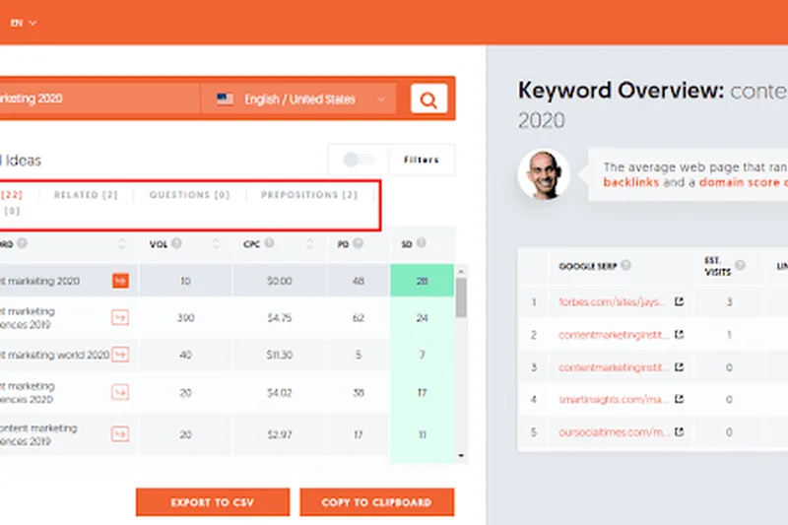Open the EN language dropdown
The image size is (788, 525).
pos(24,23)
